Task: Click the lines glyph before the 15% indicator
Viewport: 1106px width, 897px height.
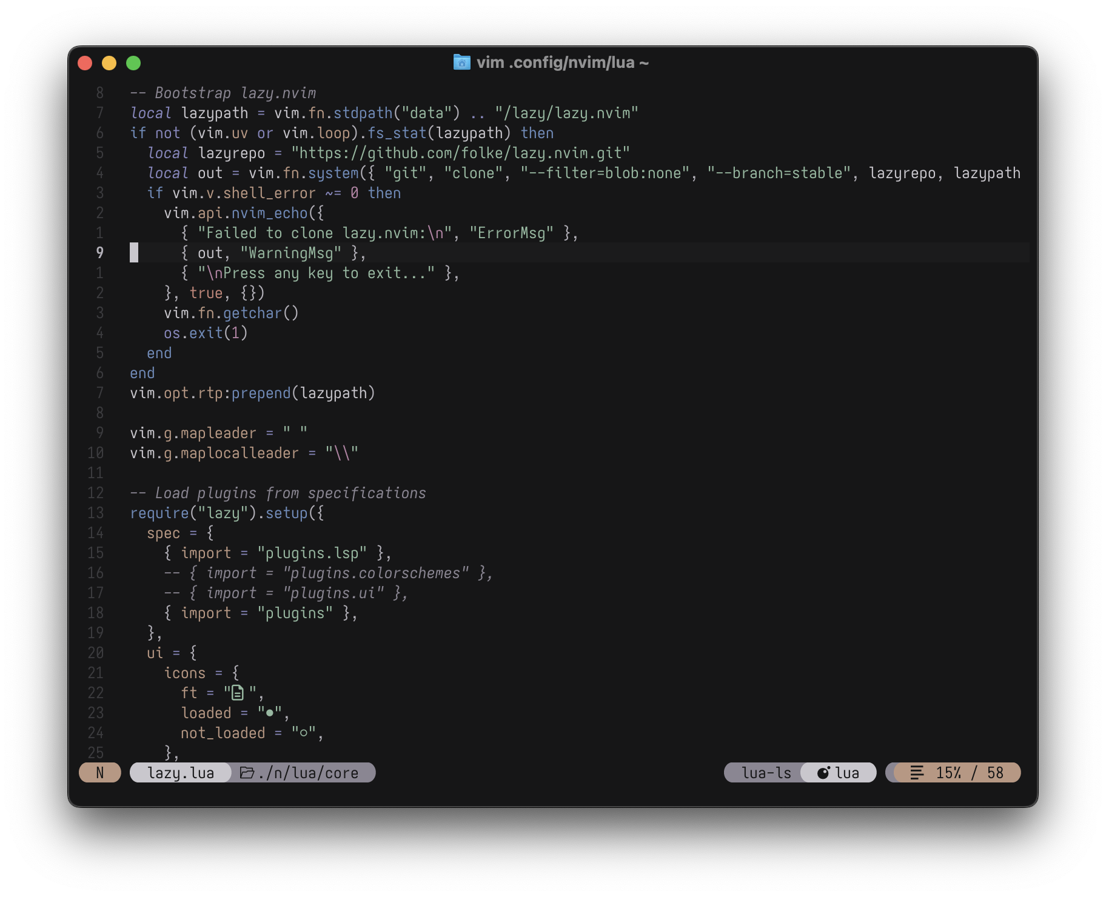Action: 916,772
